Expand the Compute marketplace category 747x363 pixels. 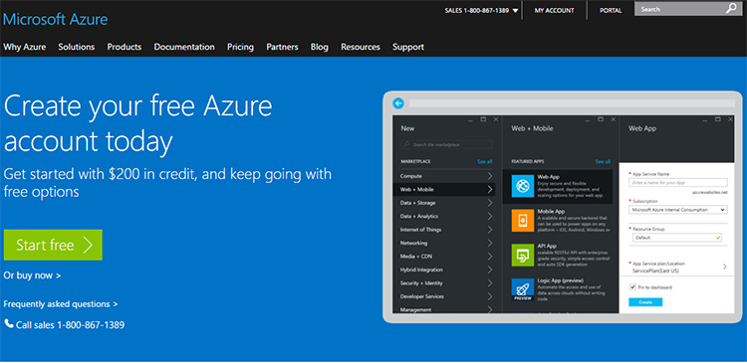490,176
